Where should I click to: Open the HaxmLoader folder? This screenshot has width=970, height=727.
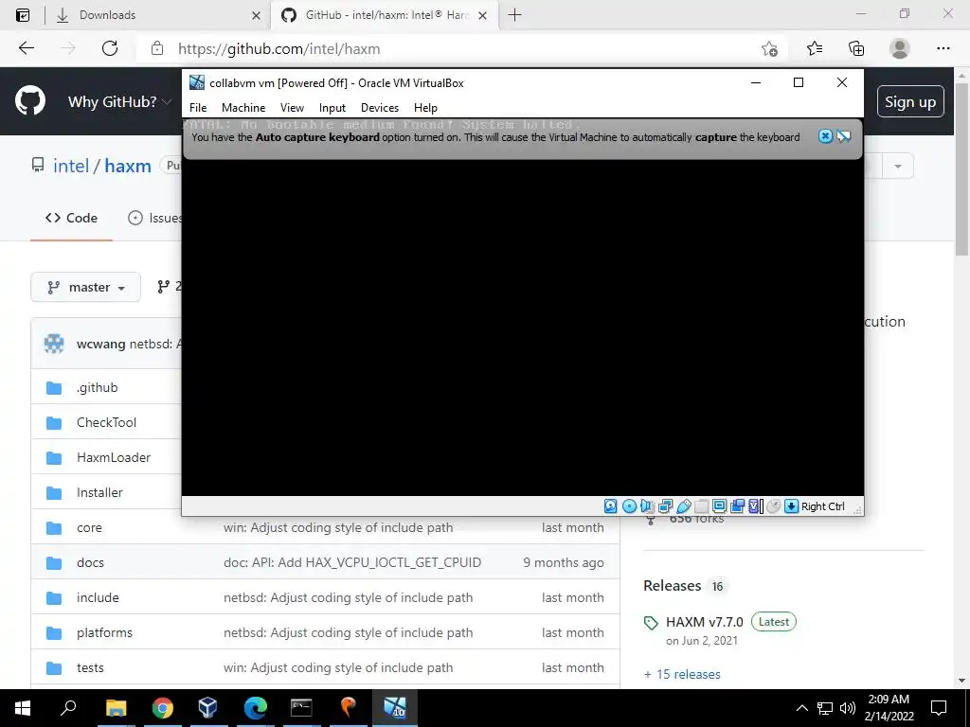coord(114,457)
